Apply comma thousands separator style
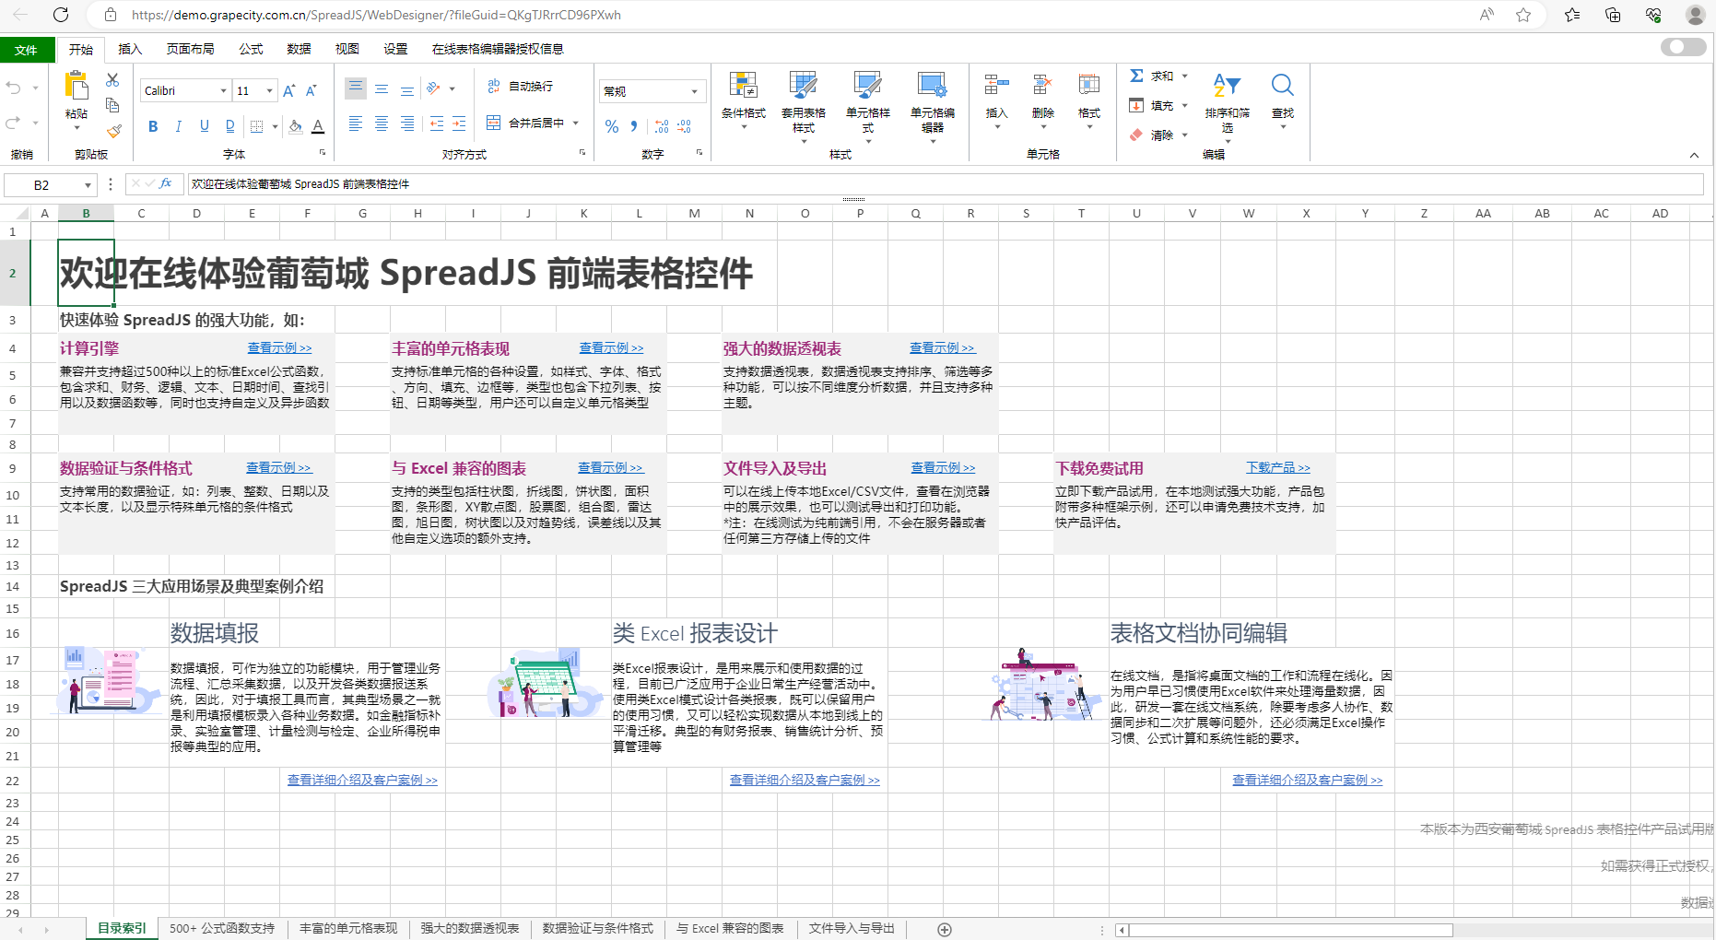The height and width of the screenshot is (940, 1716). [x=634, y=126]
